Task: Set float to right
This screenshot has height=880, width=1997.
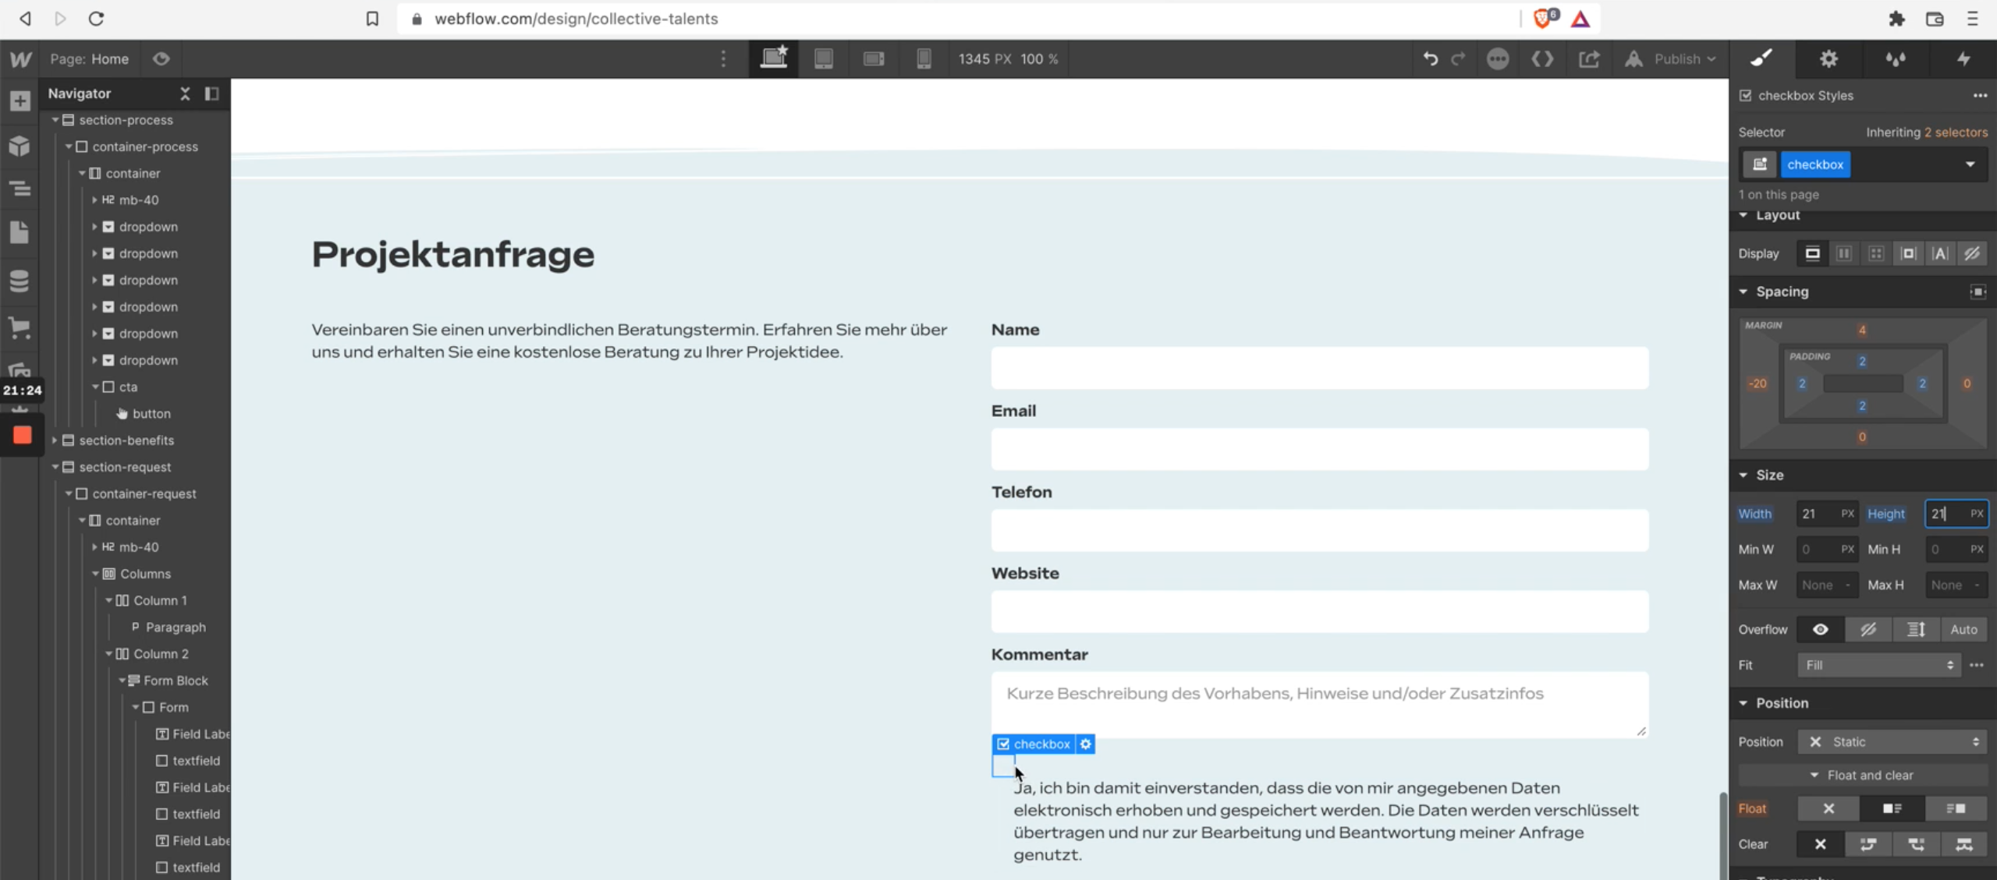Action: (x=1956, y=809)
